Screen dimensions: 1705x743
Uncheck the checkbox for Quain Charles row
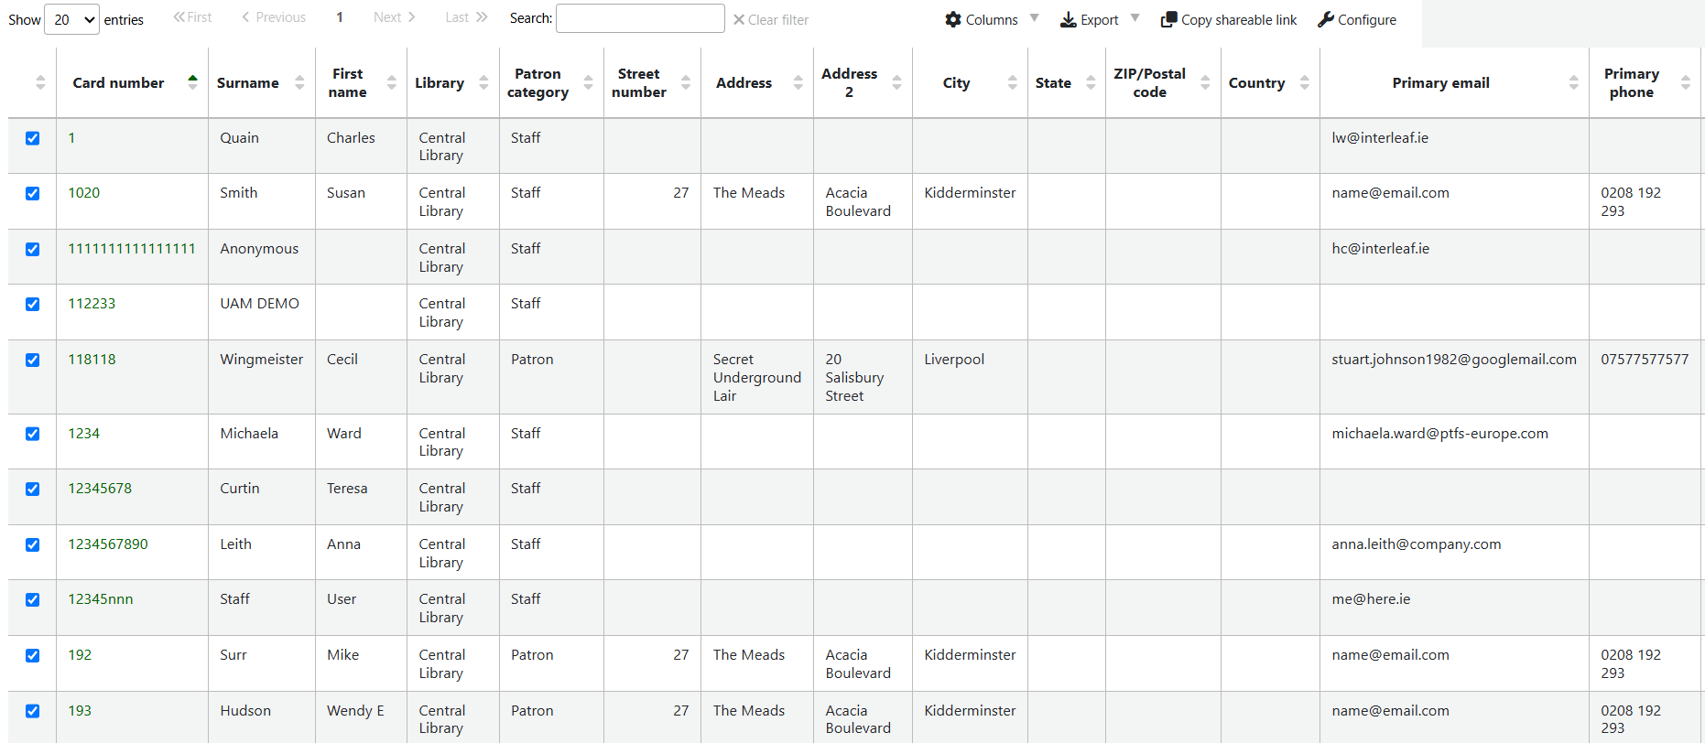click(x=33, y=138)
